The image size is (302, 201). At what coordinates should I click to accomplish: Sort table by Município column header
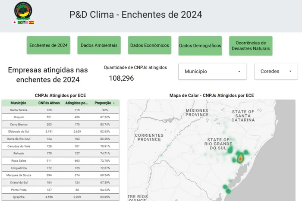click(x=18, y=103)
